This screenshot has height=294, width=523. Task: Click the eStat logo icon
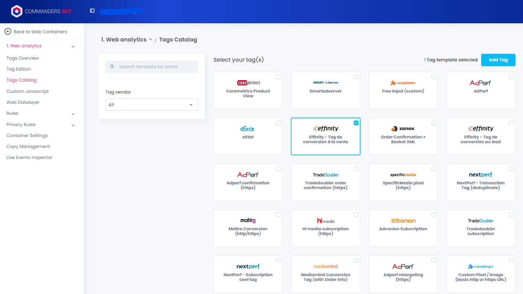(x=248, y=129)
